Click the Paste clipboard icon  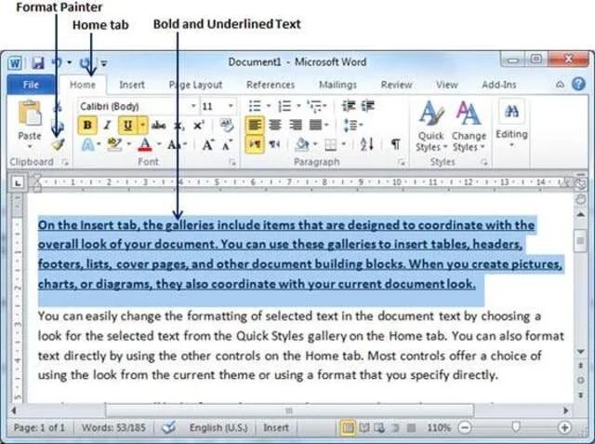point(30,114)
